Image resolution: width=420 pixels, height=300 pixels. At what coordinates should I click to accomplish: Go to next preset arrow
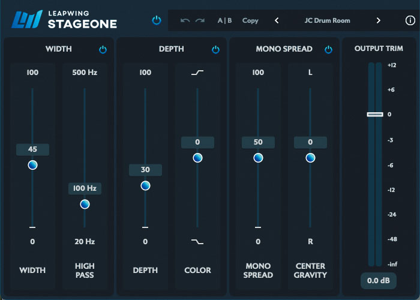click(378, 20)
